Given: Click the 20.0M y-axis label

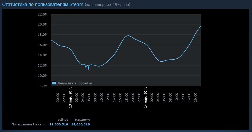Looking at the screenshot, I should 43,24.
